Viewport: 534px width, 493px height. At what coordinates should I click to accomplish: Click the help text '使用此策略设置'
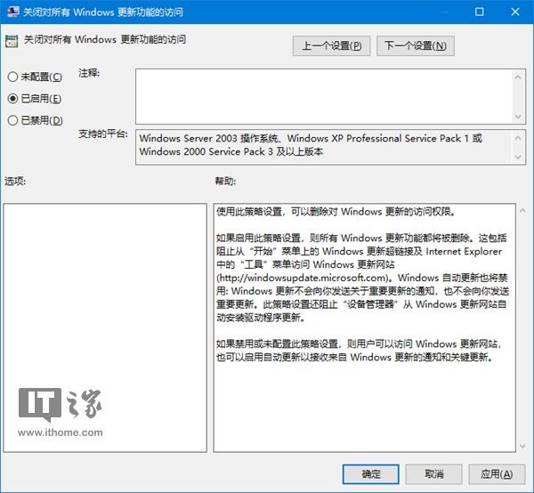point(249,212)
